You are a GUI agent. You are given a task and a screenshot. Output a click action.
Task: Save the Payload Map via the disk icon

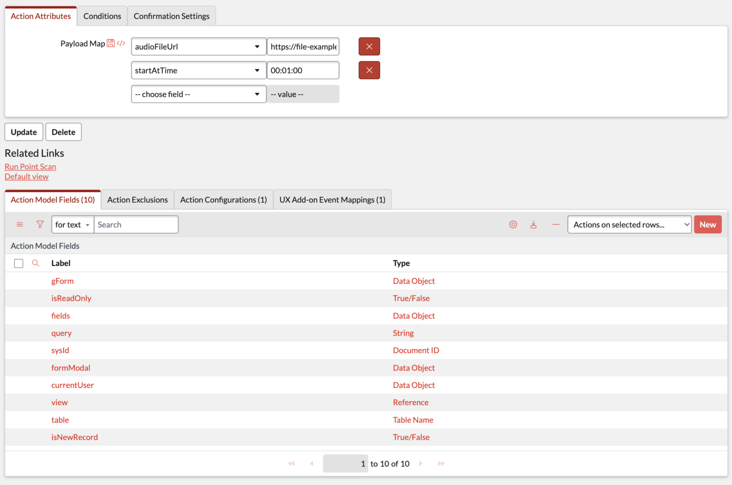(x=111, y=43)
